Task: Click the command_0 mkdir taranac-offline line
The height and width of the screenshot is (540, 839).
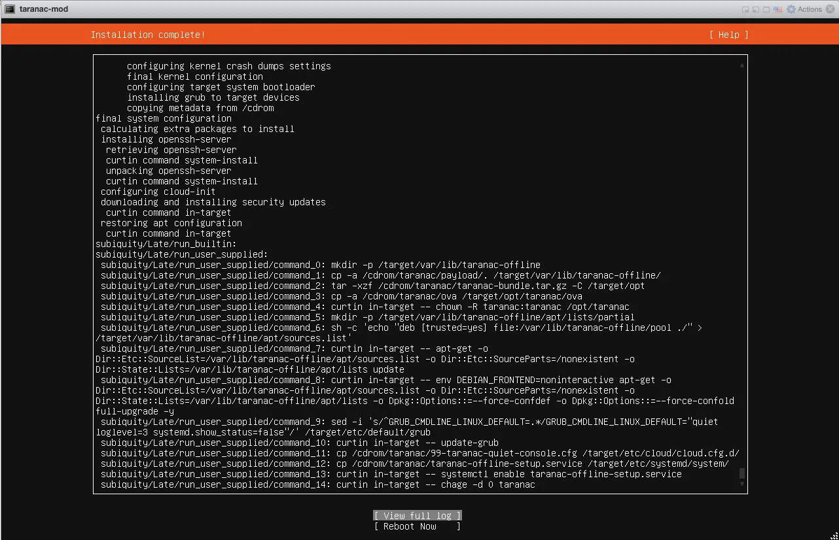Action: tap(321, 265)
